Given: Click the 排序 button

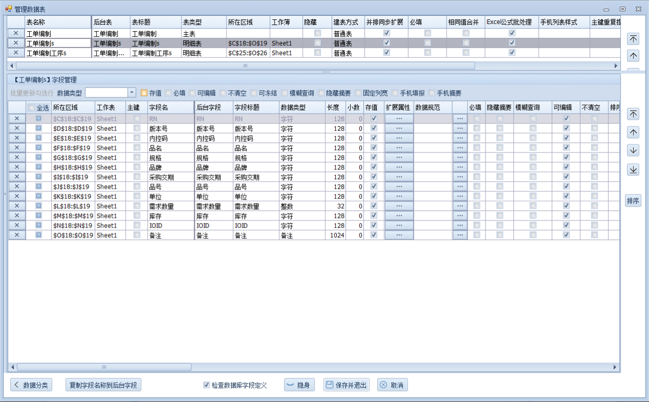Looking at the screenshot, I should pyautogui.click(x=633, y=201).
